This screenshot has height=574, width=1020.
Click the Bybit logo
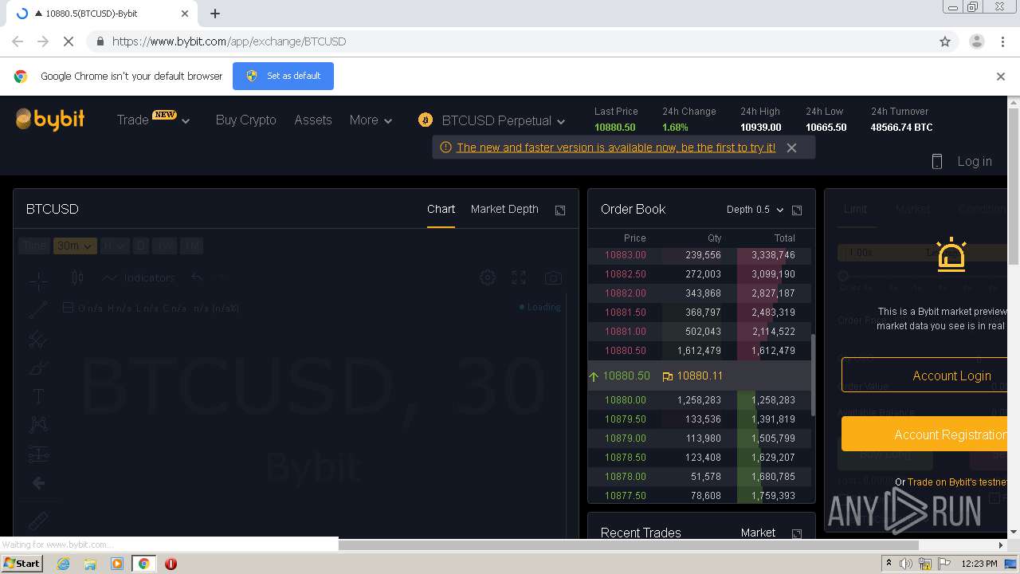click(x=50, y=120)
